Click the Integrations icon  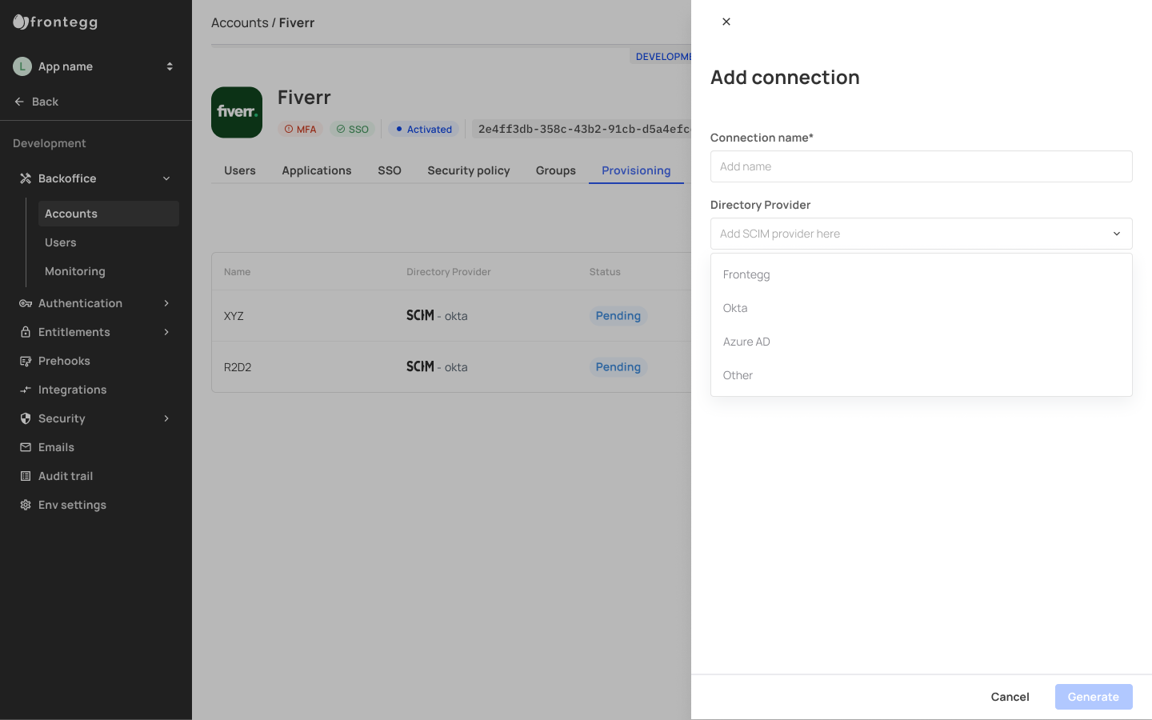[x=26, y=390]
